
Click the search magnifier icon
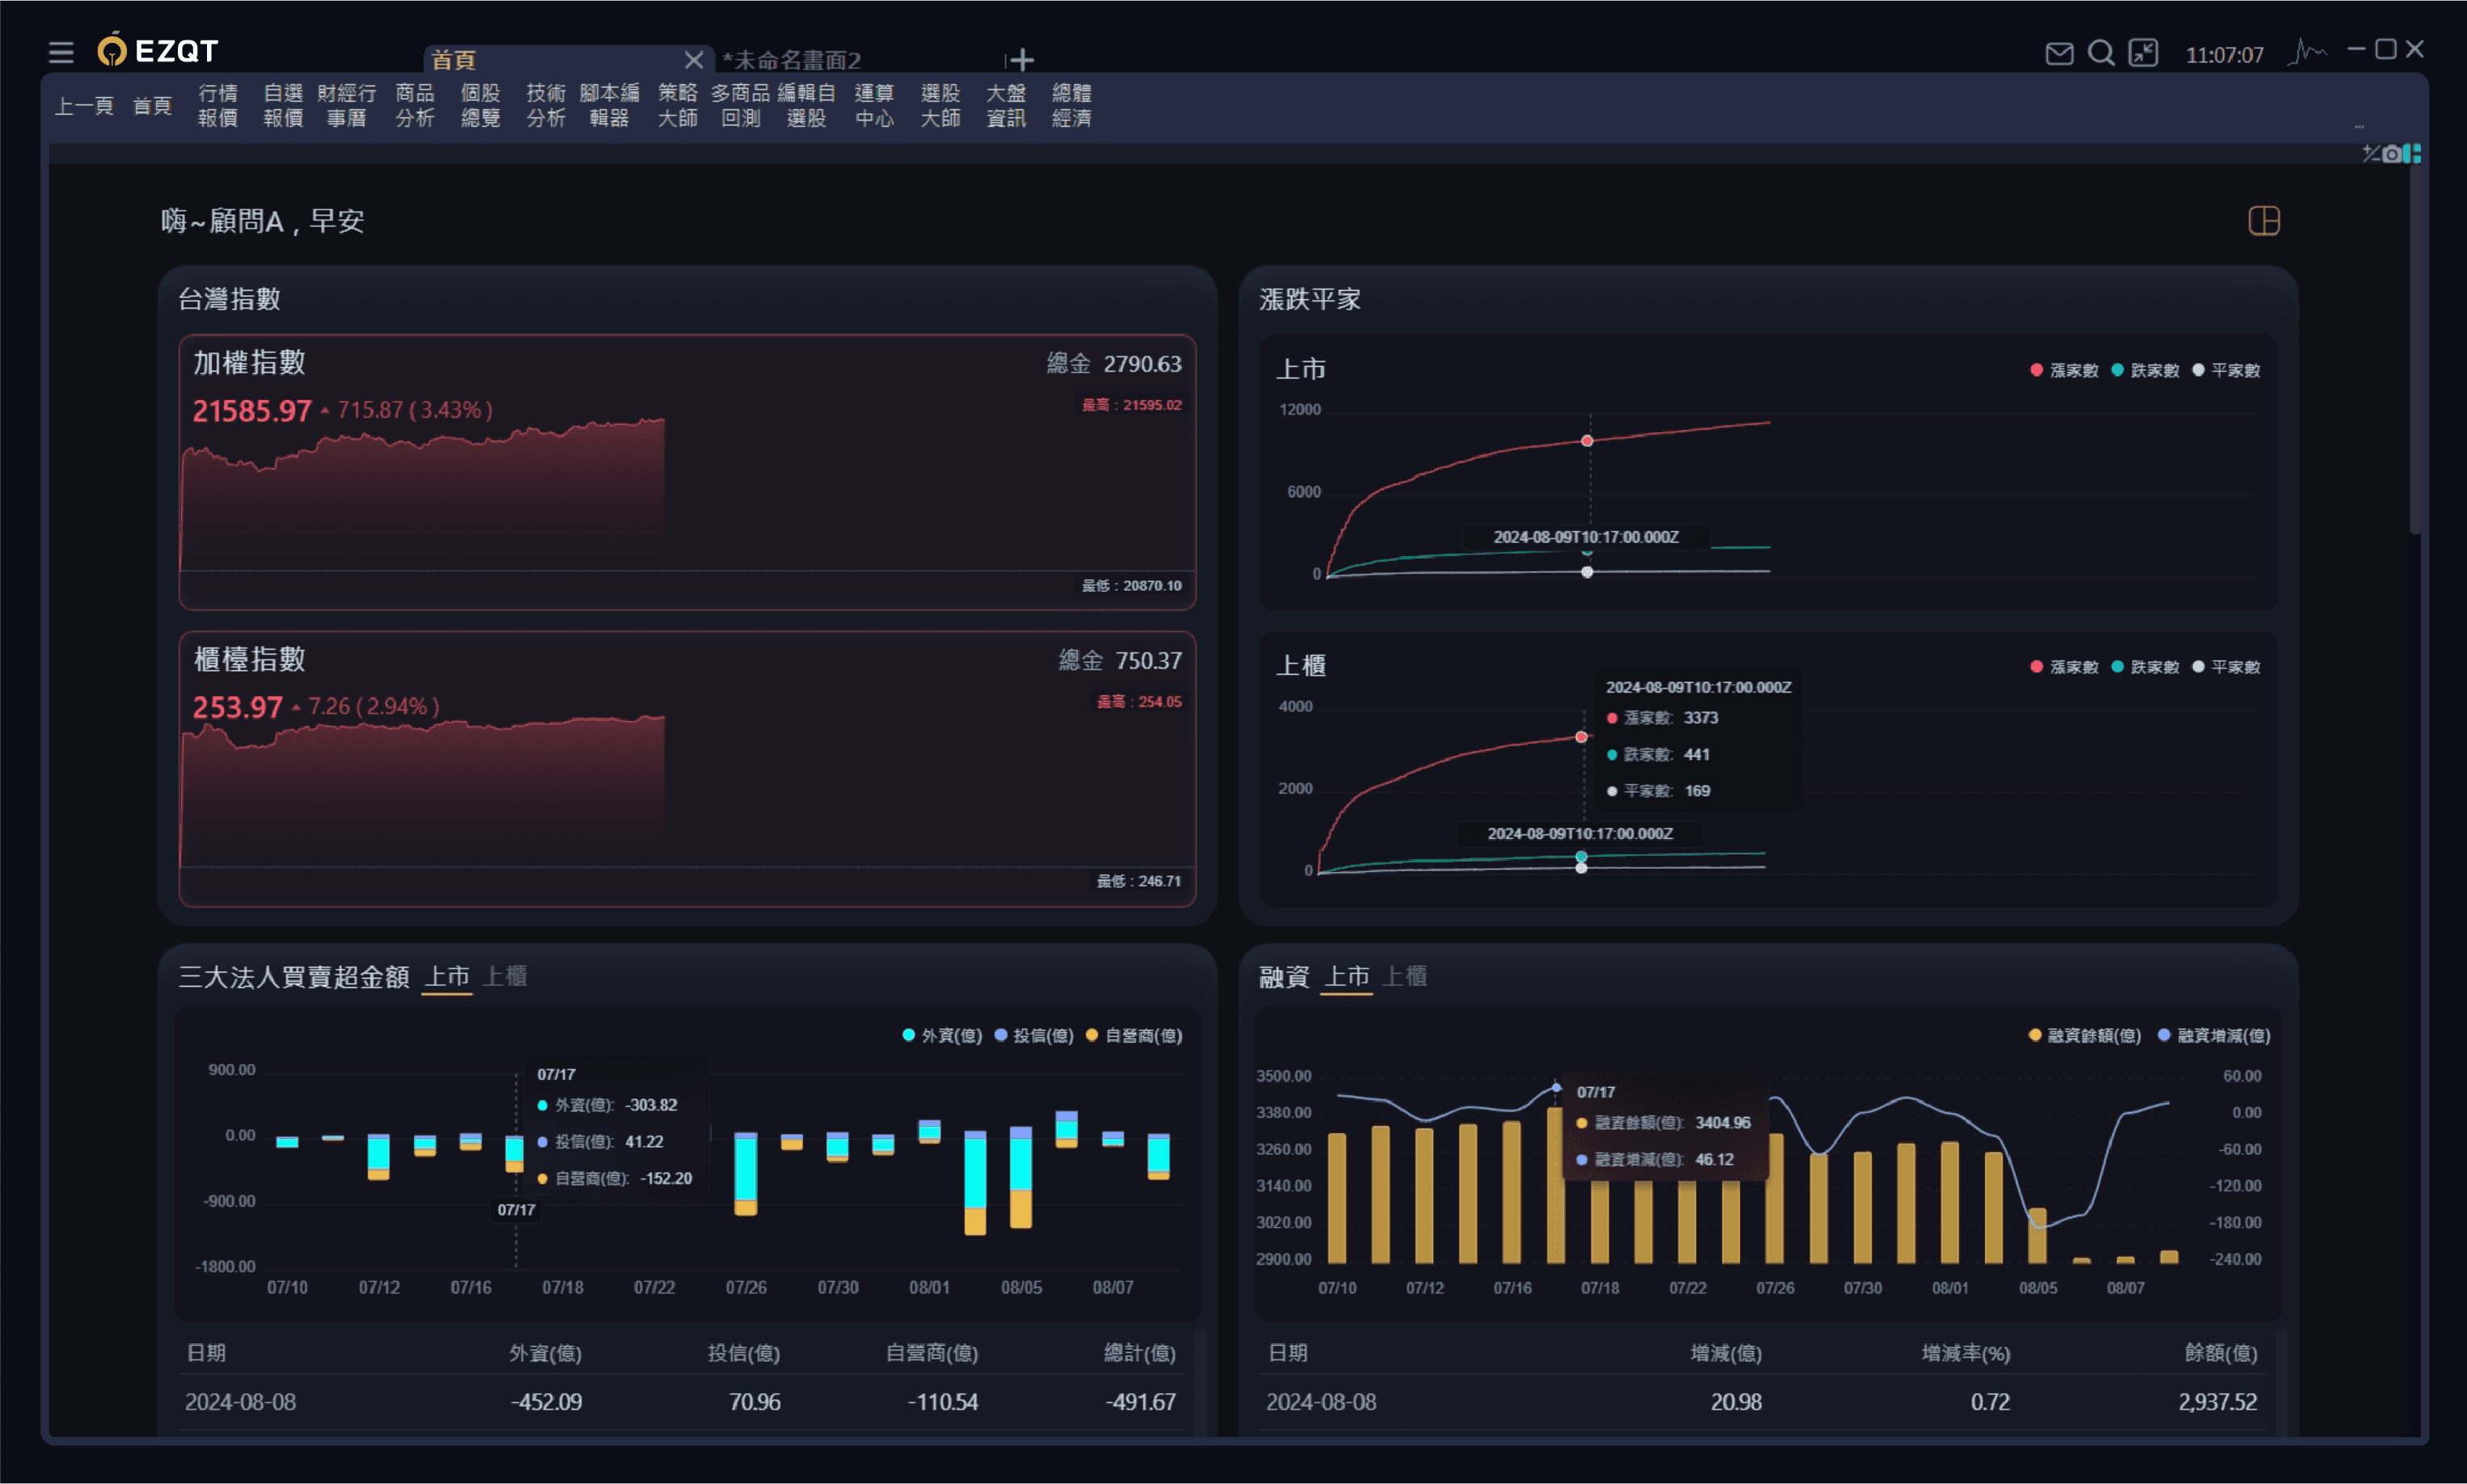(x=2101, y=53)
